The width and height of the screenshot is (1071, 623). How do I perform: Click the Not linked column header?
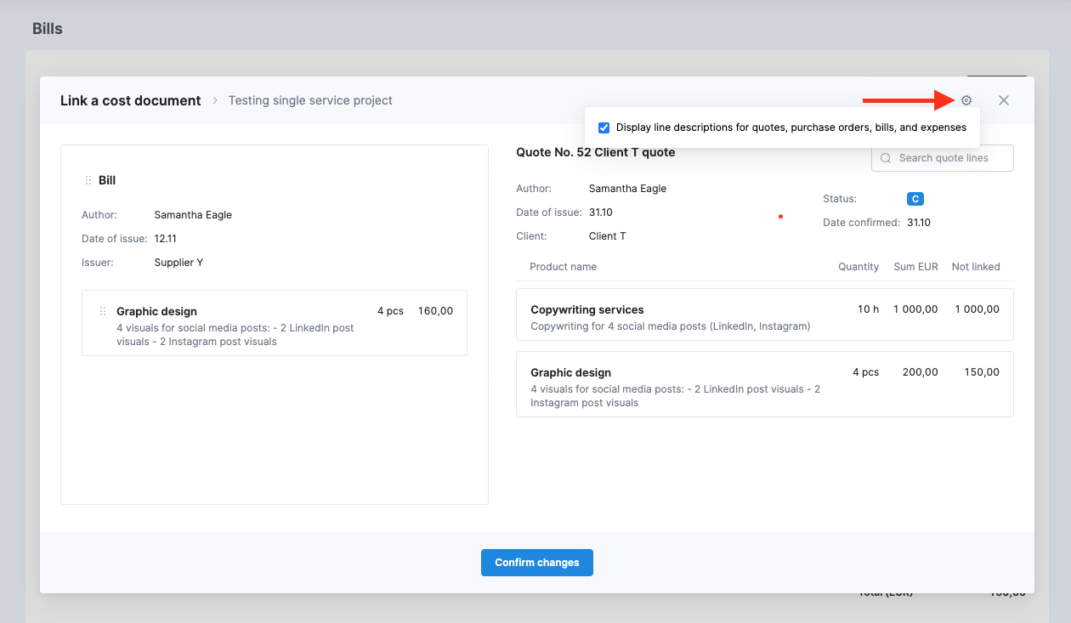(x=975, y=267)
